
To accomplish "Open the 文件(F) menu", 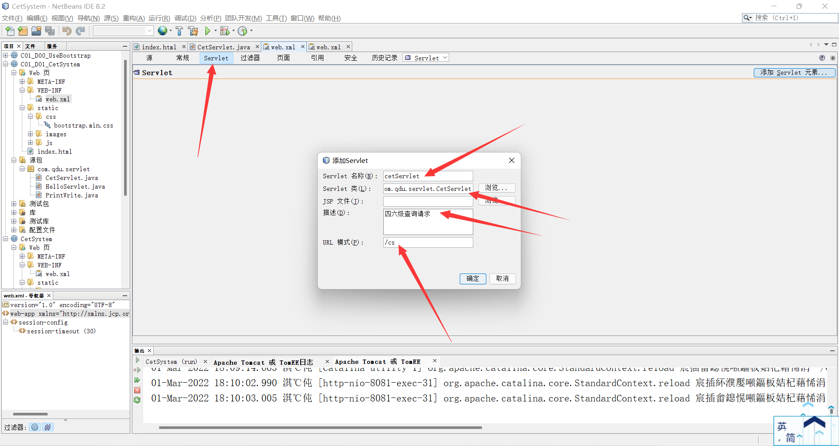I will pyautogui.click(x=12, y=18).
